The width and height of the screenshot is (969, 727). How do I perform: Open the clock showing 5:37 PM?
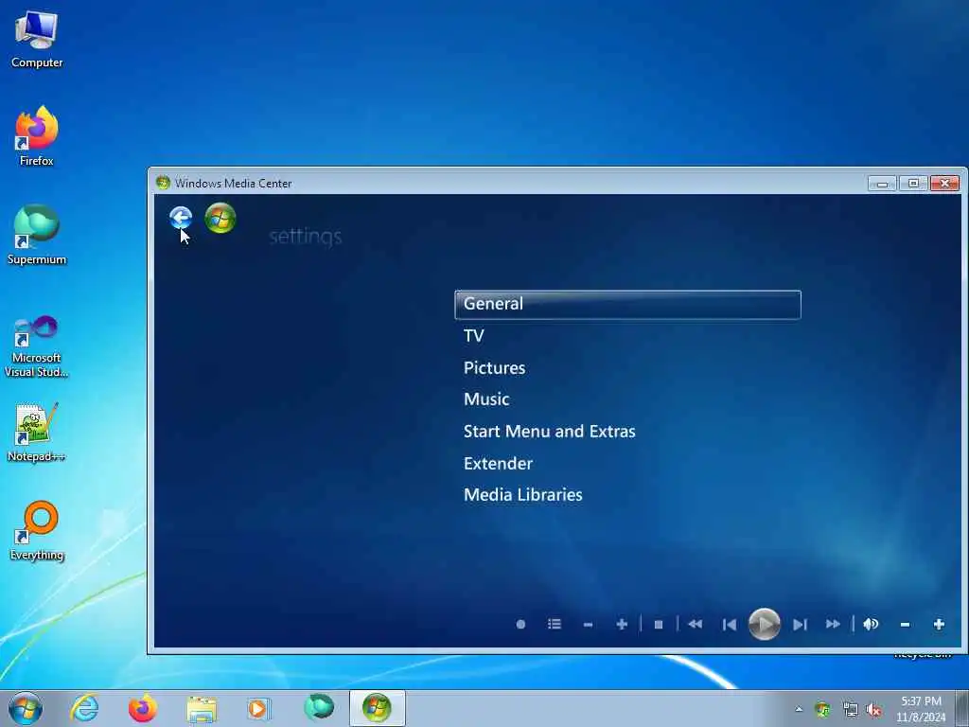click(x=921, y=709)
